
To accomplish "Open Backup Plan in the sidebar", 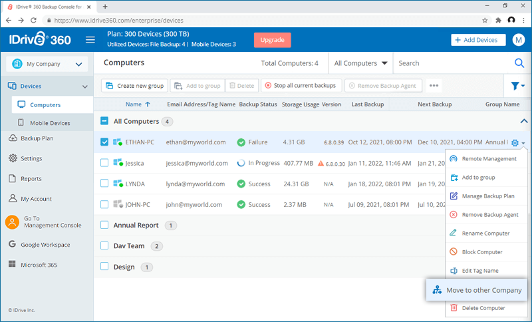I will 31,138.
